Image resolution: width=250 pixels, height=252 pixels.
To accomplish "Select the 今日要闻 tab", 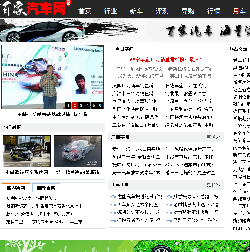I will (x=125, y=49).
